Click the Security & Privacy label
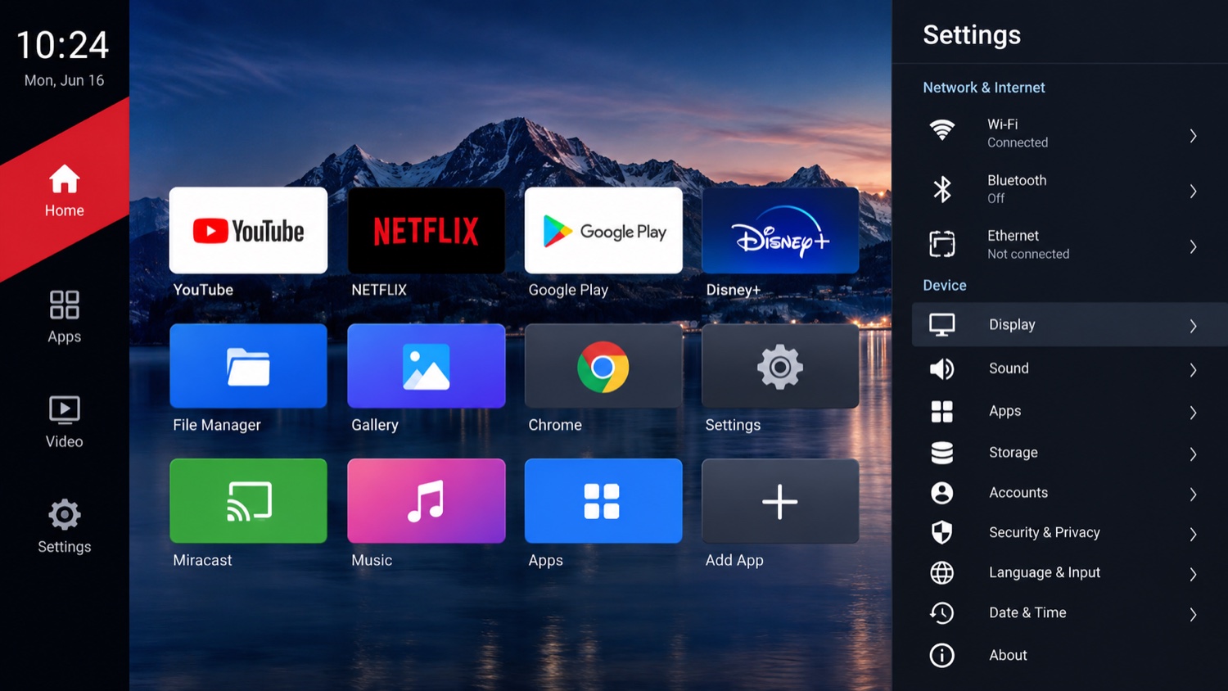Viewport: 1228px width, 691px height. click(x=1045, y=533)
